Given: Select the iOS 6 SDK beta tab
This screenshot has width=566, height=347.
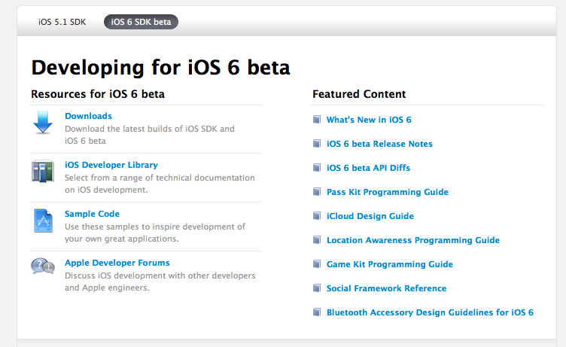Looking at the screenshot, I should click(141, 22).
